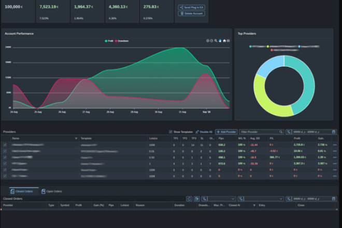342x228 pixels.
Task: Sort closed orders by Closed At arrow
Action: [x=254, y=205]
